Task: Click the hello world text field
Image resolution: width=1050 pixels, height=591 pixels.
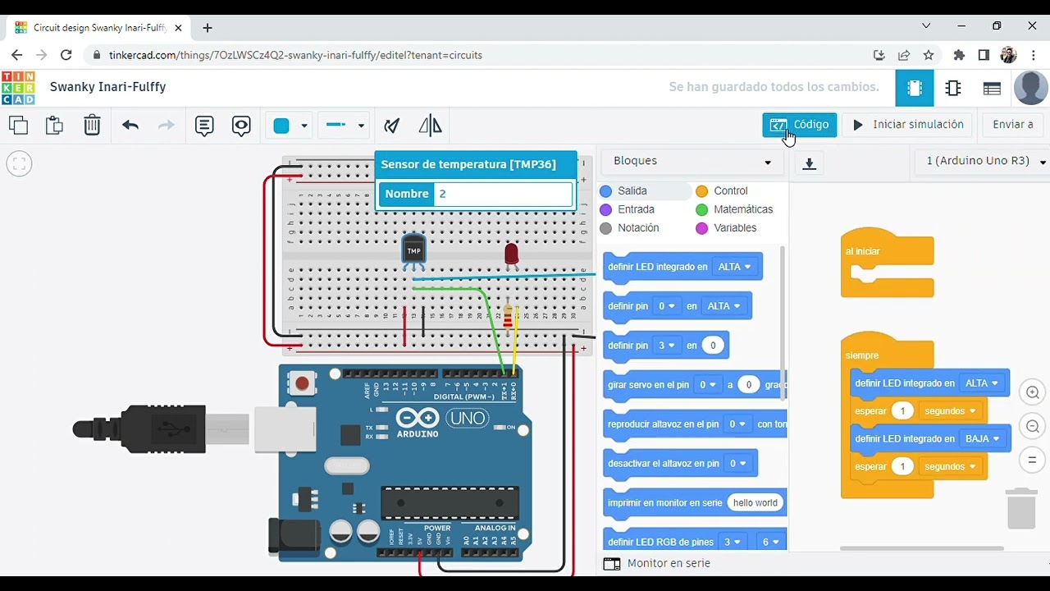Action: click(x=756, y=503)
